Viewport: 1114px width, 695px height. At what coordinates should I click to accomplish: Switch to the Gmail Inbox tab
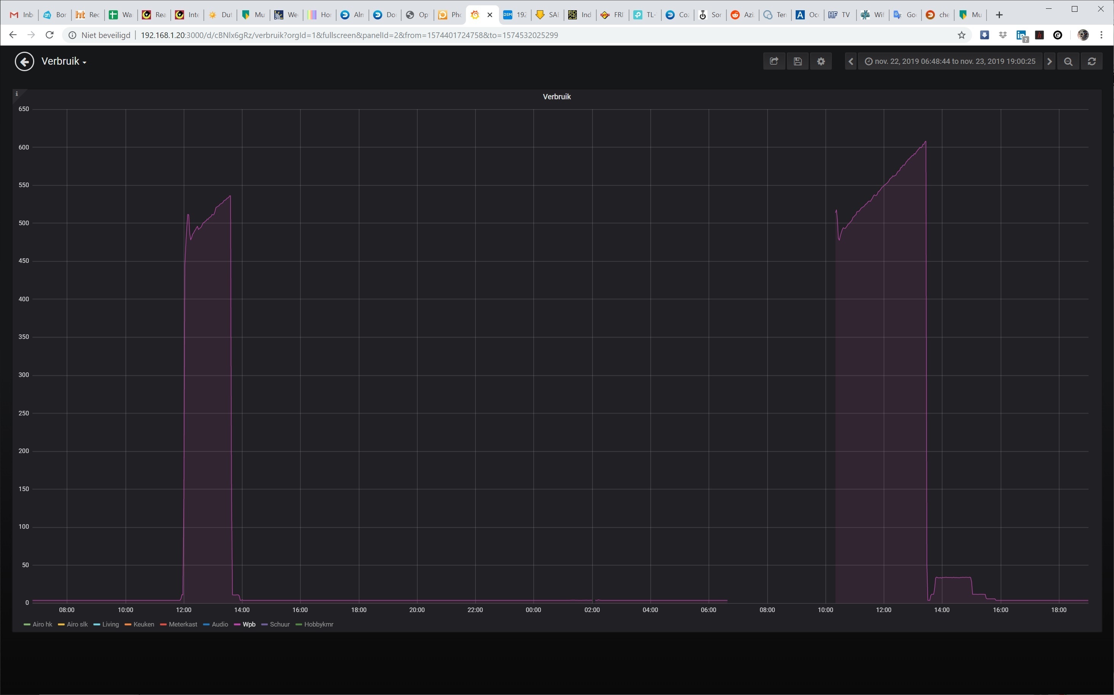(22, 15)
